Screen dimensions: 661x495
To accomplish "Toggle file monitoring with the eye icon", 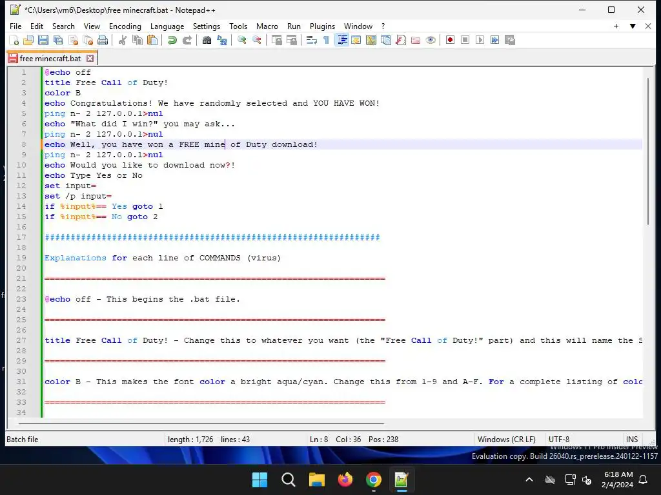I will 431,40.
